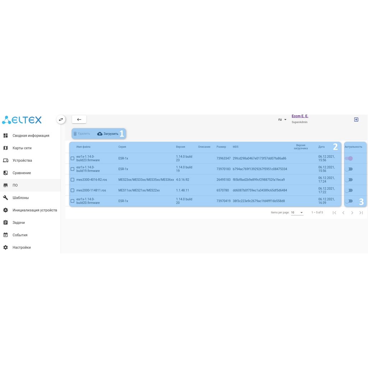Image resolution: width=368 pixels, height=368 pixels.
Task: Click the MD5 column header
Action: pyautogui.click(x=235, y=147)
